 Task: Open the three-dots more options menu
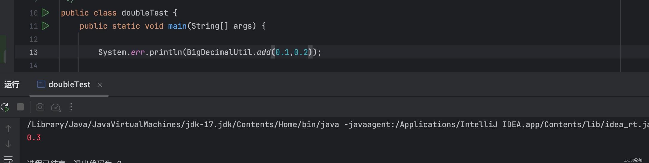pos(71,107)
